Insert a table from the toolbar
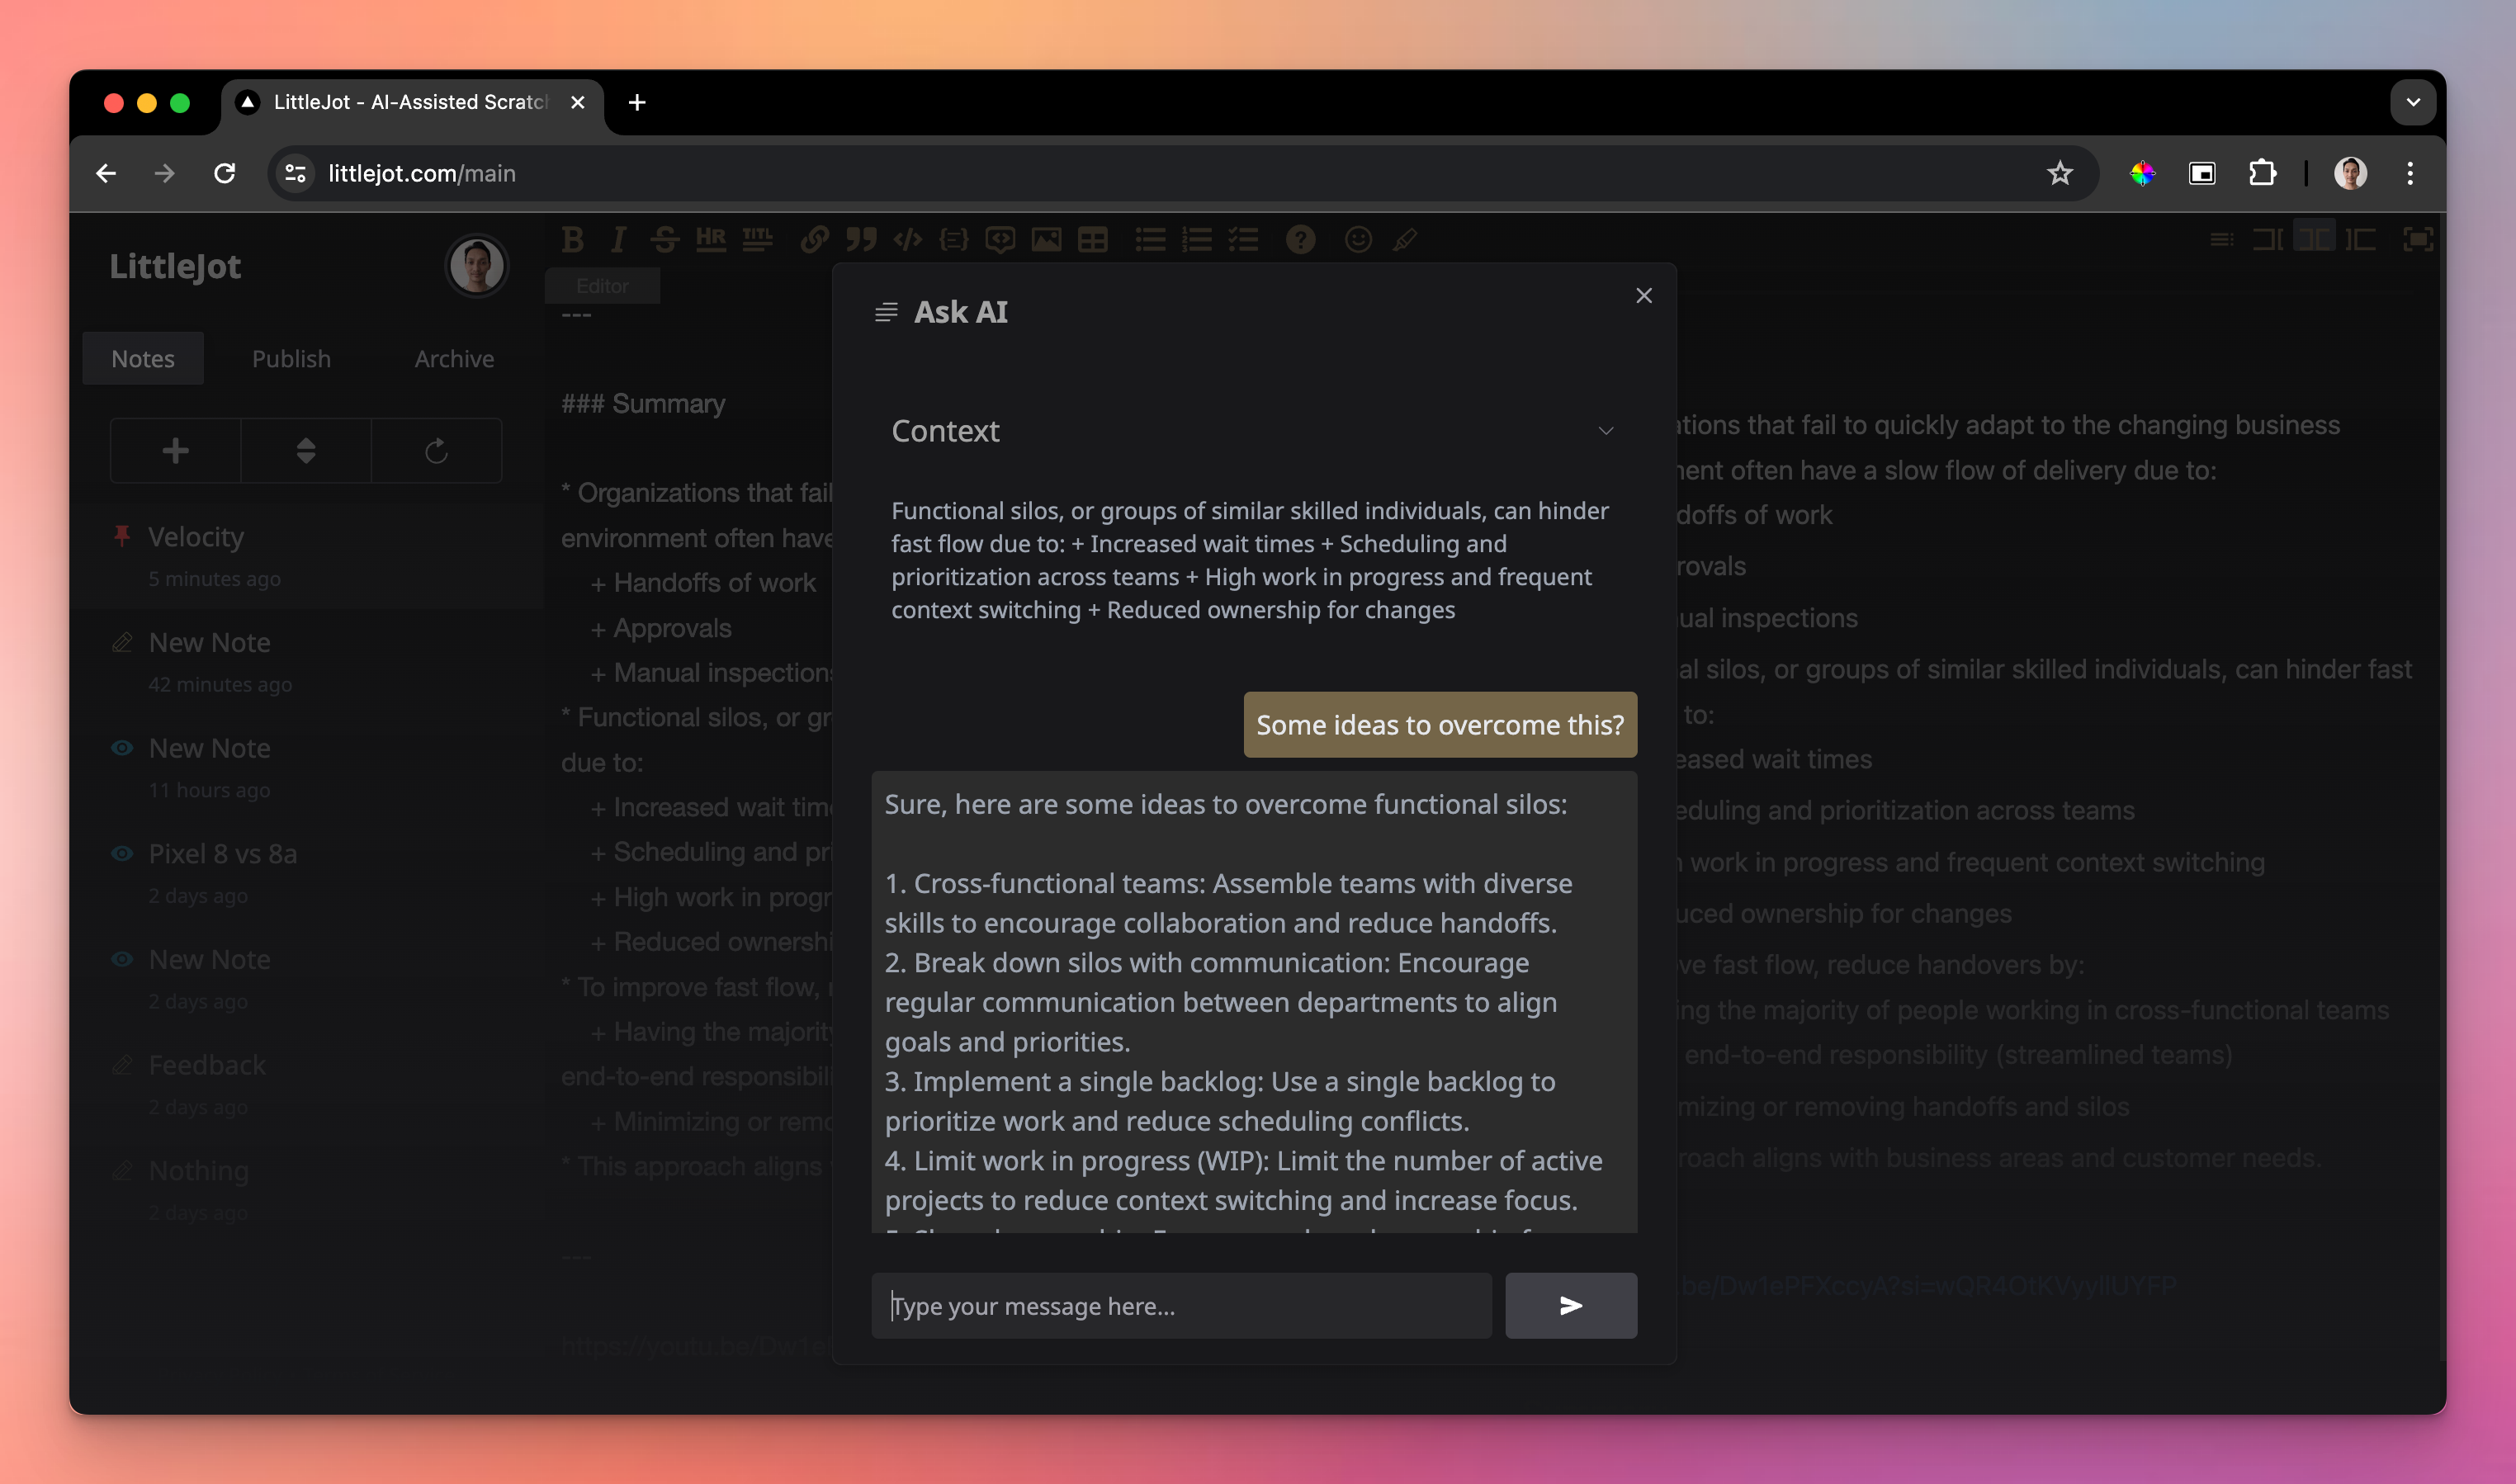Viewport: 2516px width, 1484px height. pos(1092,239)
